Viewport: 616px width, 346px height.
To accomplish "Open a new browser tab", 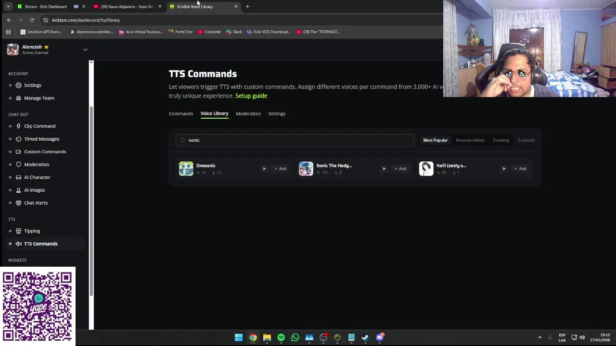I will point(247,7).
